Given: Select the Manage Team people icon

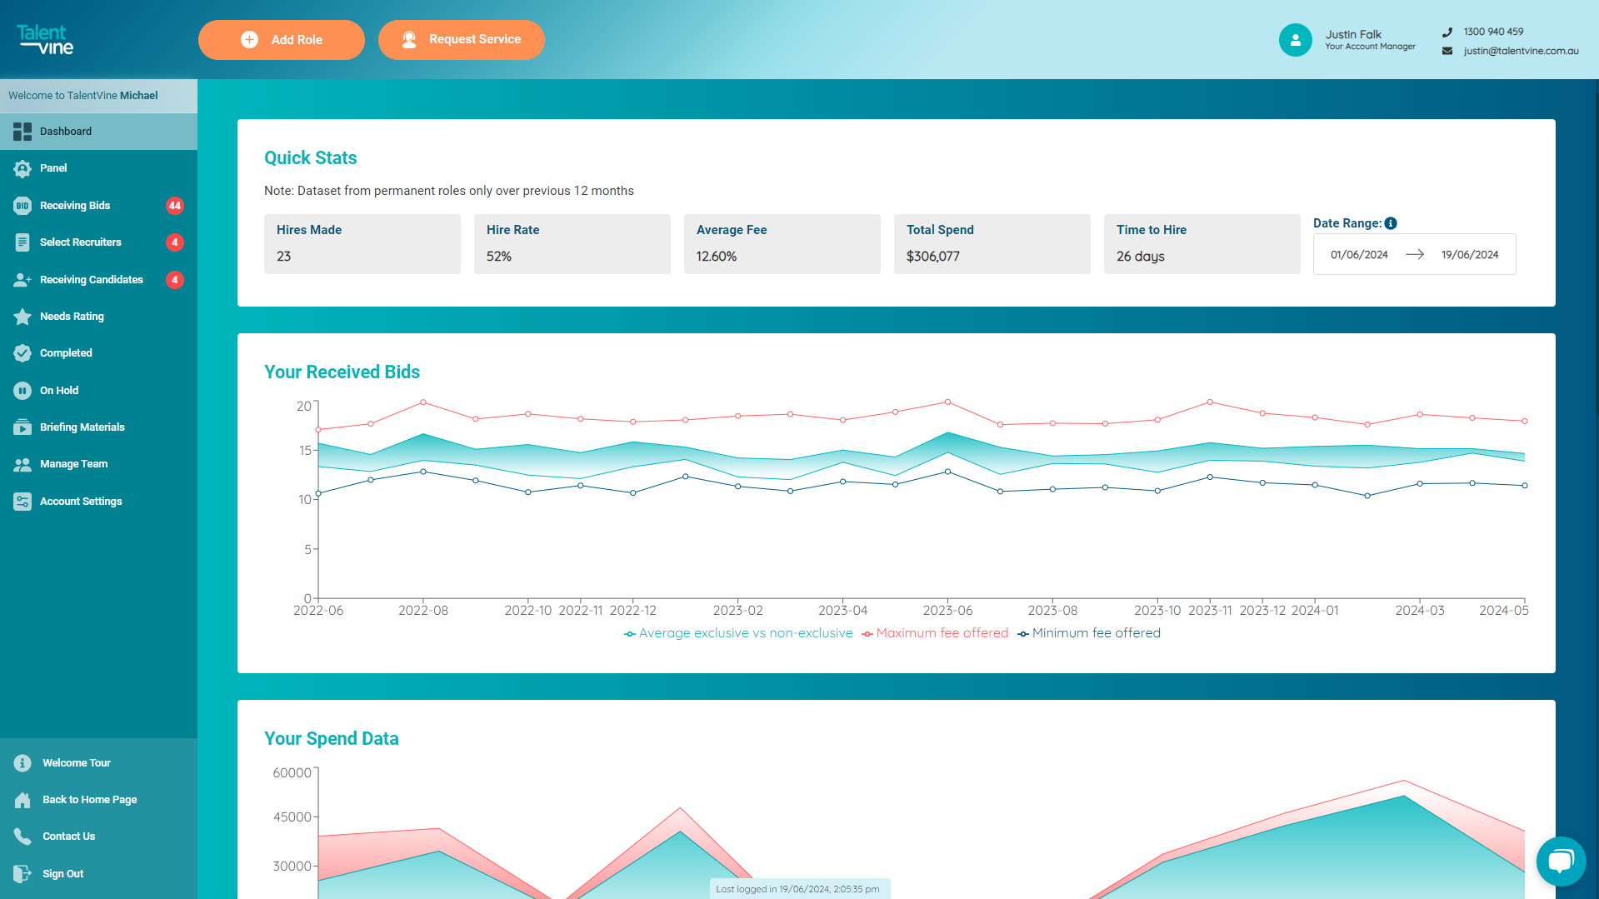Looking at the screenshot, I should coord(22,464).
